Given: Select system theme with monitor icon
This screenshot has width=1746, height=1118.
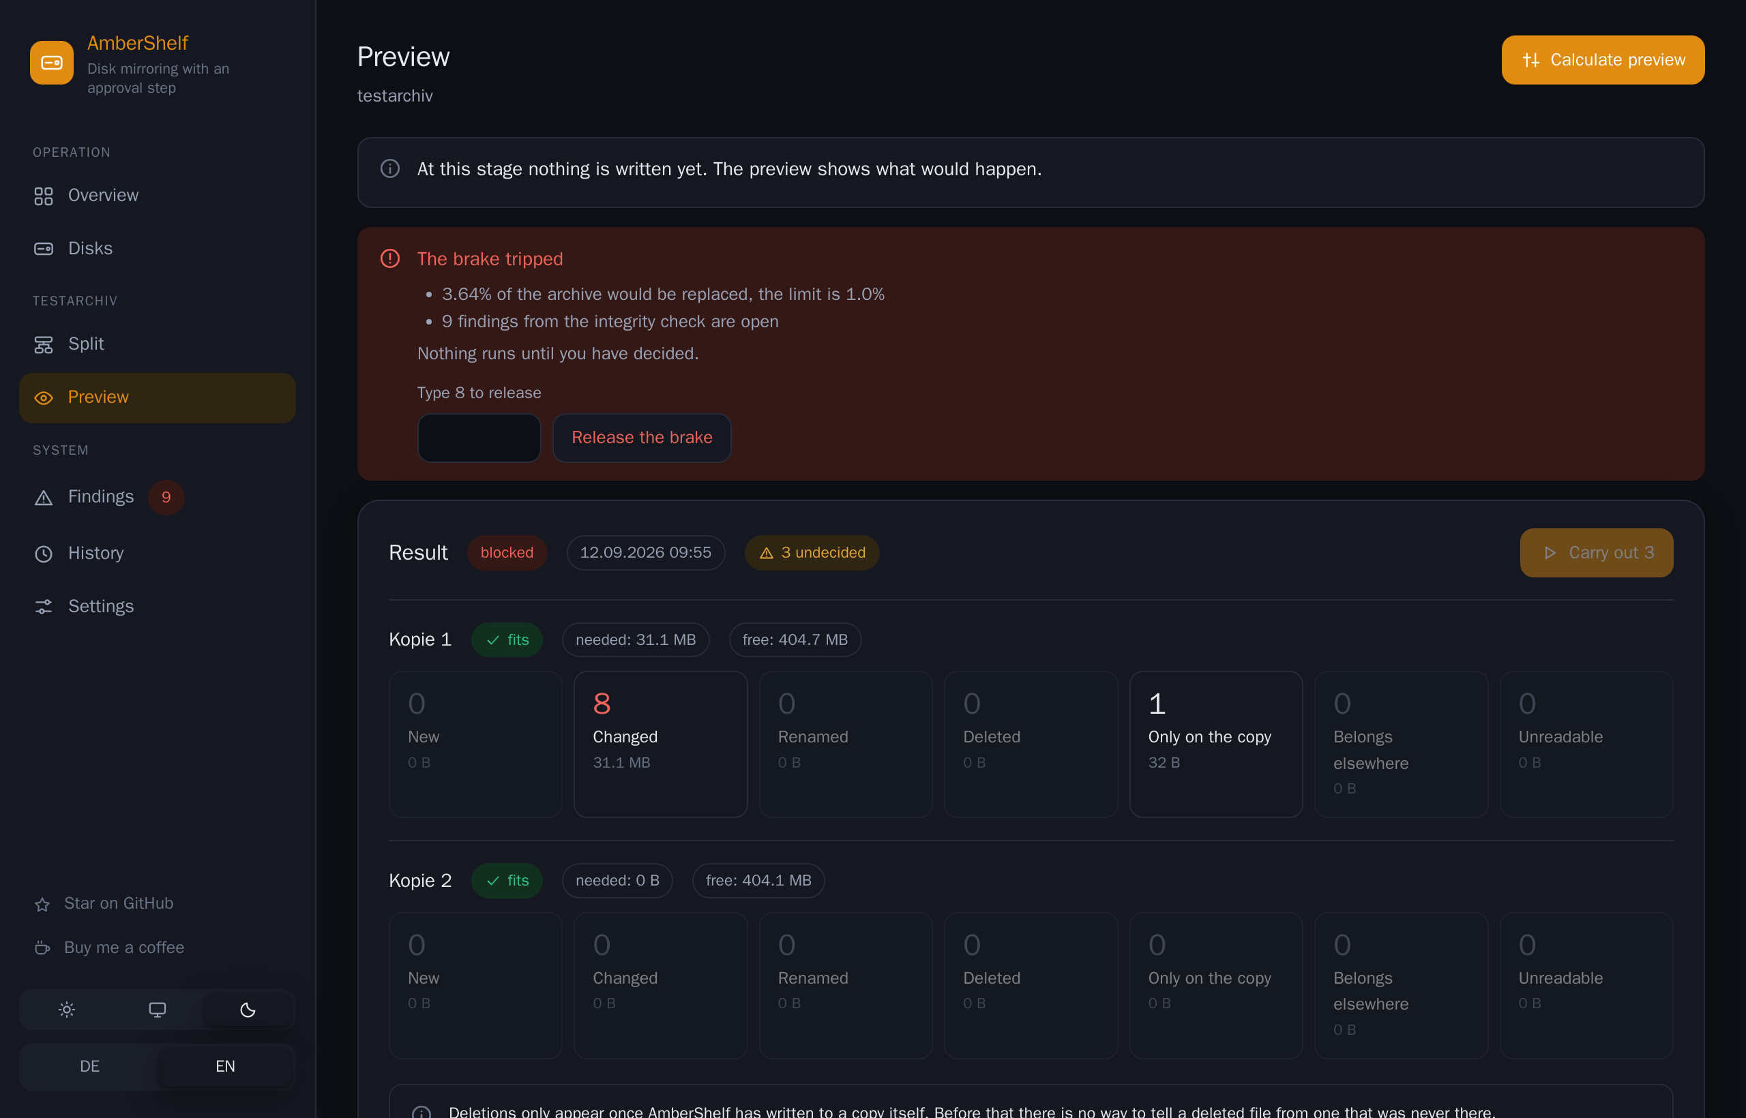Looking at the screenshot, I should pyautogui.click(x=158, y=1010).
